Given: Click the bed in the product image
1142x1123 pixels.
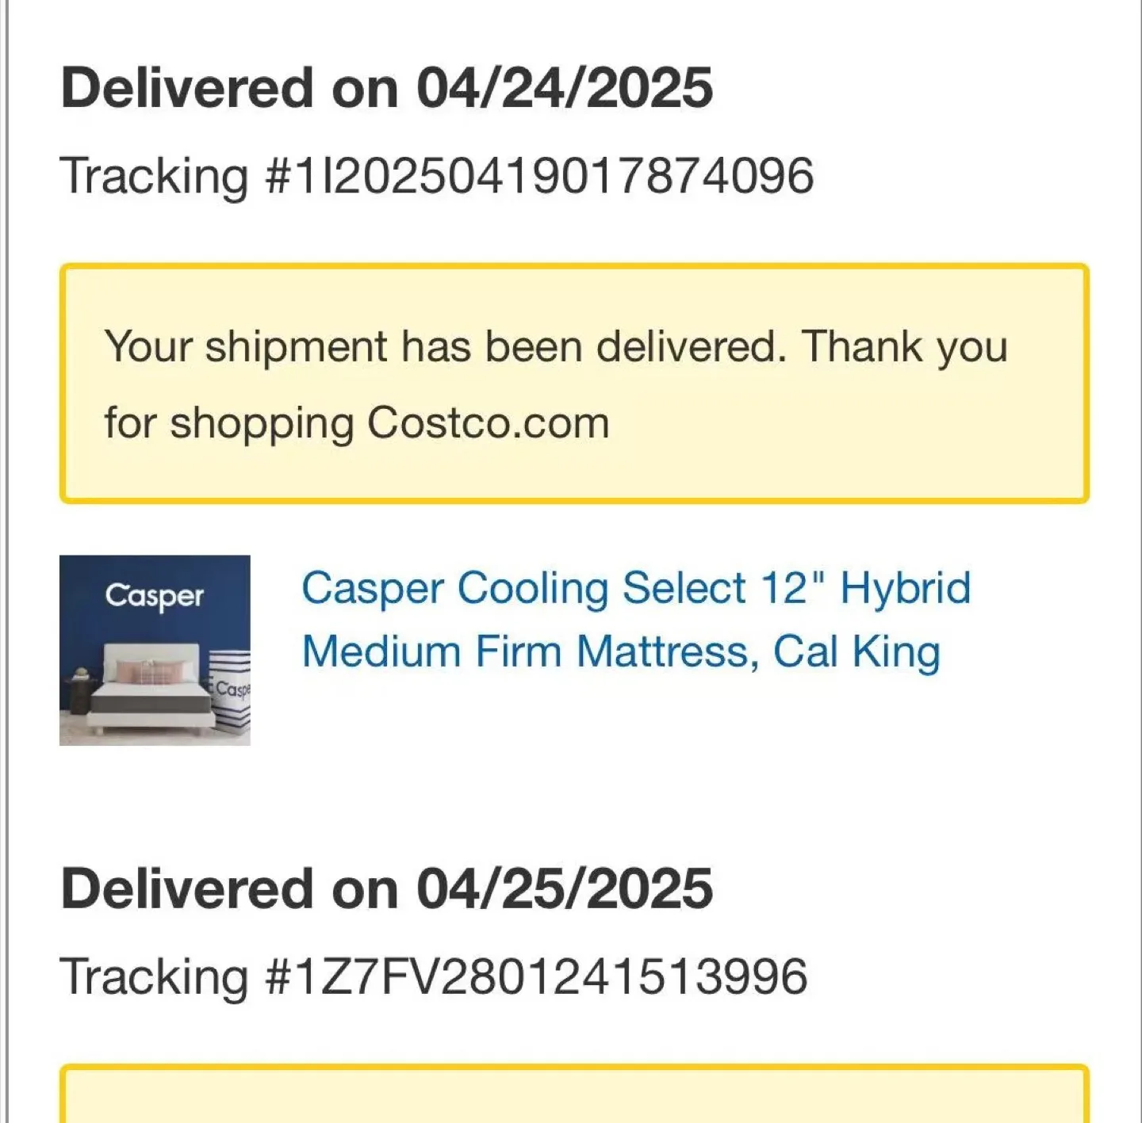Looking at the screenshot, I should pyautogui.click(x=150, y=688).
